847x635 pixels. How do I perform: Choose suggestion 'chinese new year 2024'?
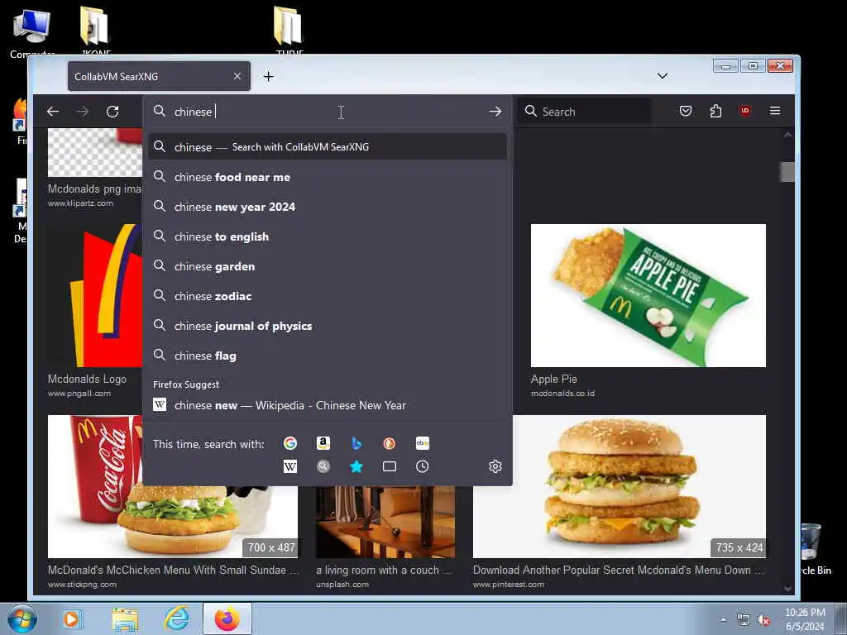pos(328,206)
